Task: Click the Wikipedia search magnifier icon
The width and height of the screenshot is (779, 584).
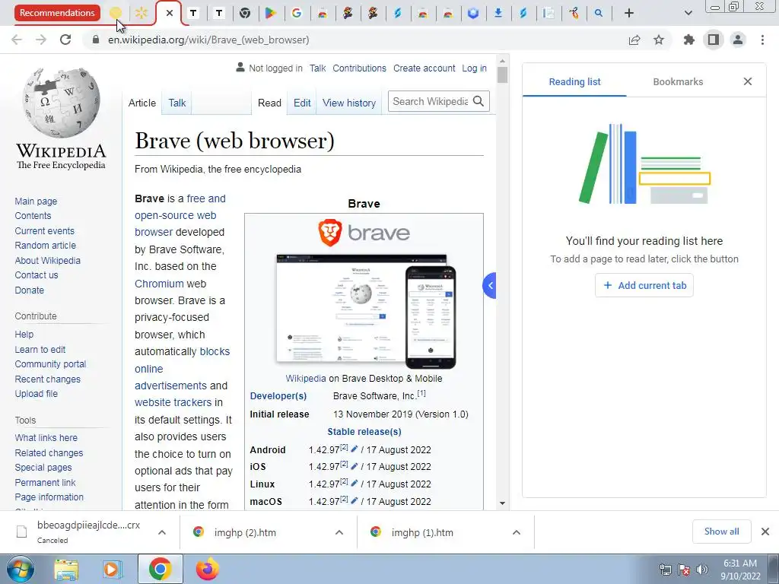Action: [479, 101]
